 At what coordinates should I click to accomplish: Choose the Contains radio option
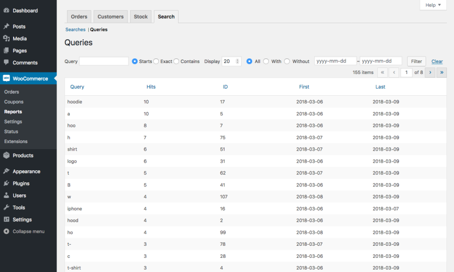pyautogui.click(x=177, y=61)
